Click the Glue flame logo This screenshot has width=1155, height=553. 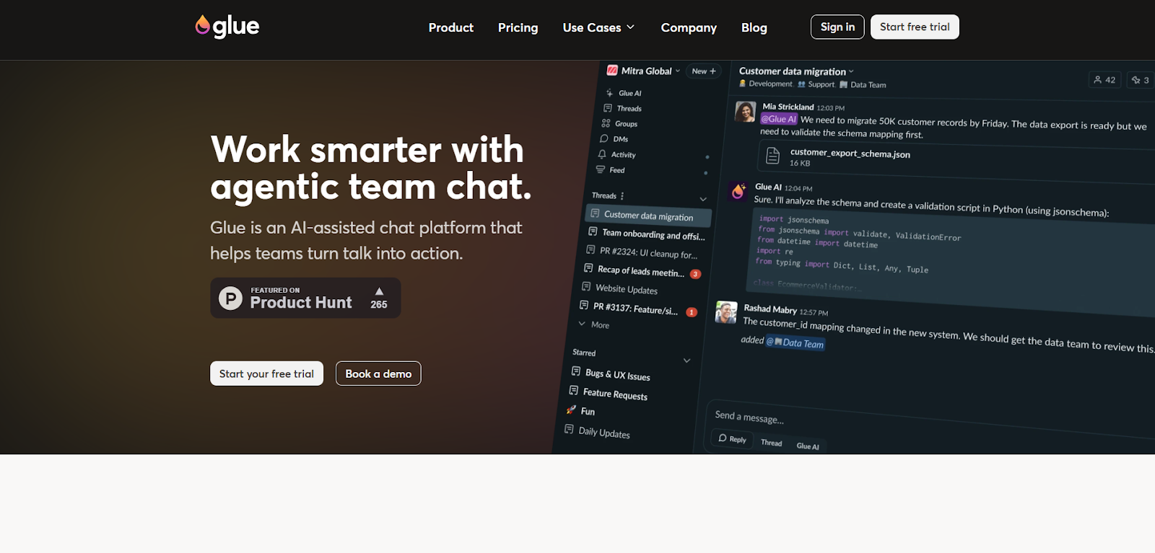(203, 26)
